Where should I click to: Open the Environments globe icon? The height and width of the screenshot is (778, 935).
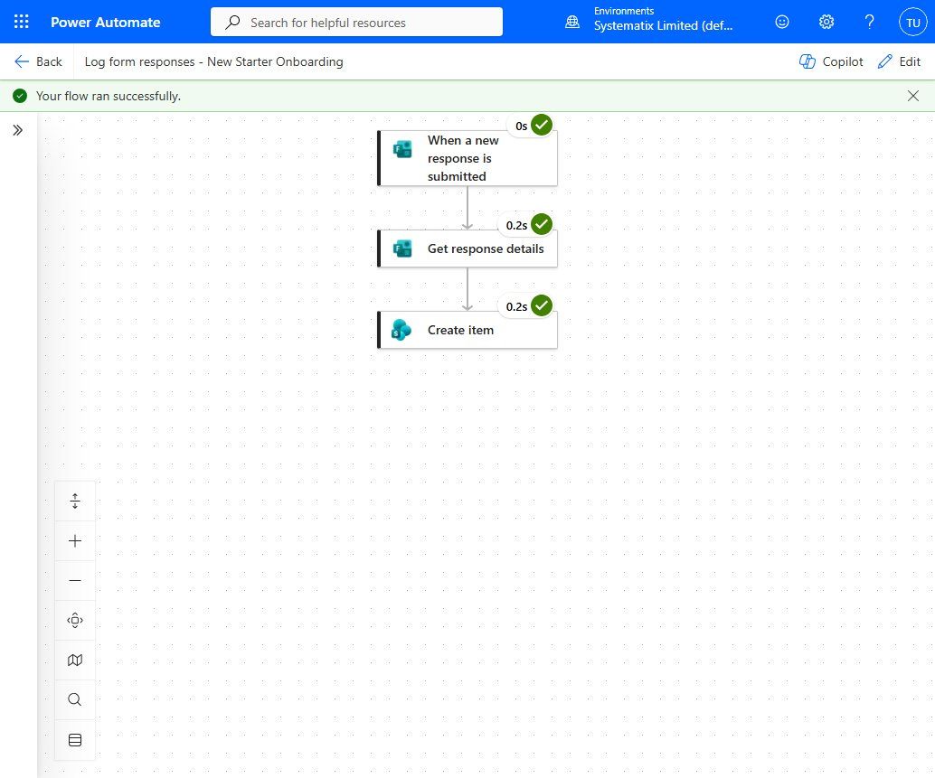click(572, 23)
